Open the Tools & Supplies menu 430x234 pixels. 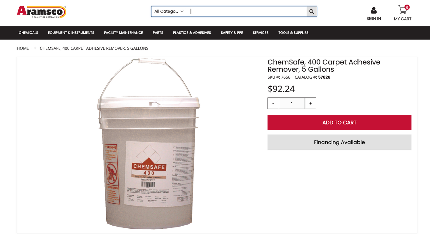[x=293, y=33]
